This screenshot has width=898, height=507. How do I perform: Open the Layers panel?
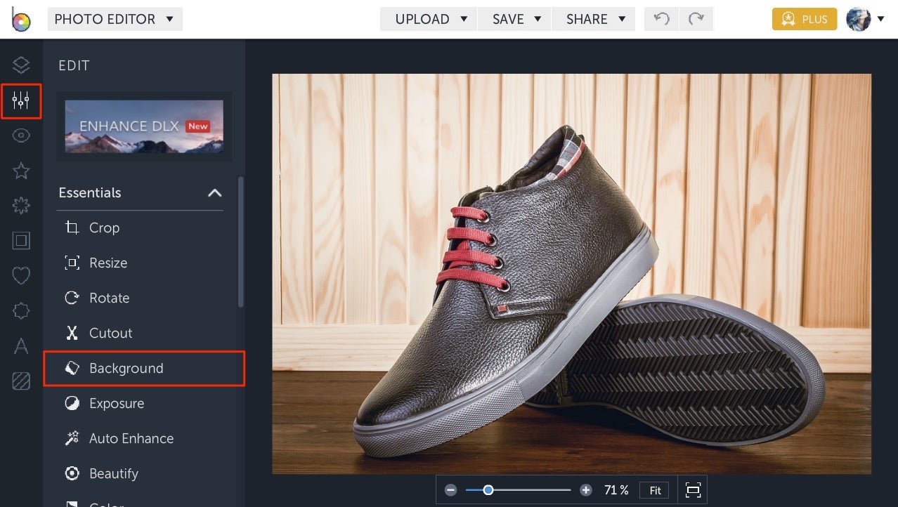20,65
